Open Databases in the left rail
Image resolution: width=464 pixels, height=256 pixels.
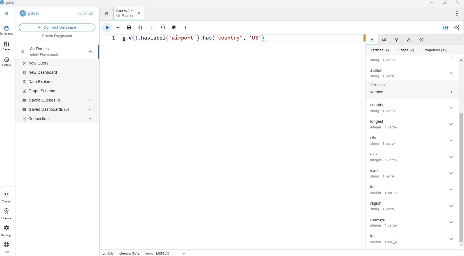click(x=6, y=30)
